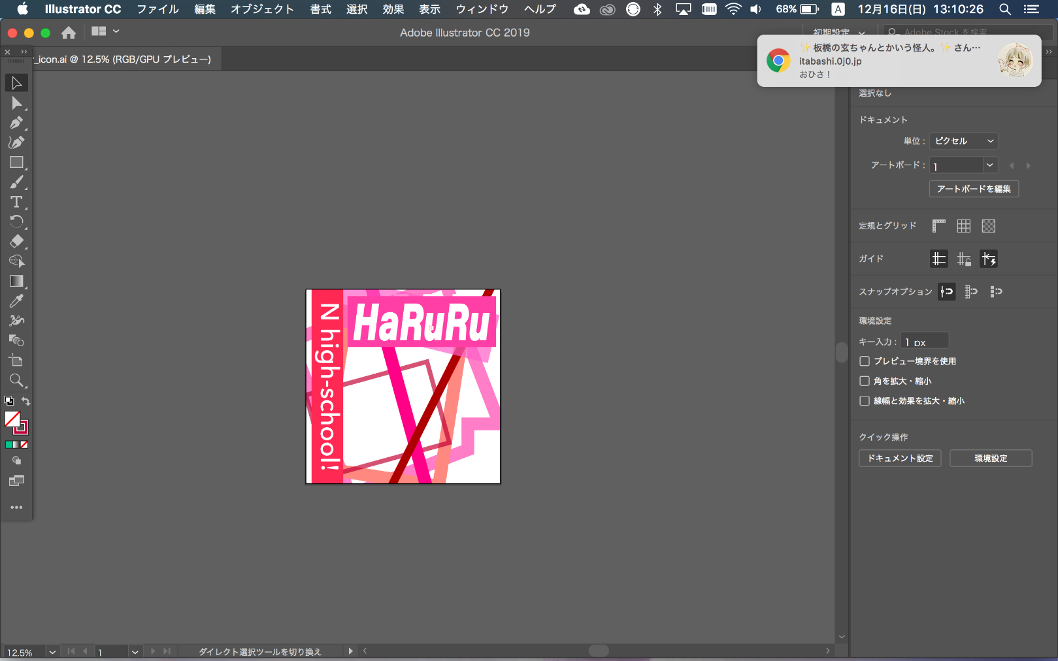This screenshot has height=661, width=1058.
Task: Expand the アートボード number dropdown
Action: (989, 165)
